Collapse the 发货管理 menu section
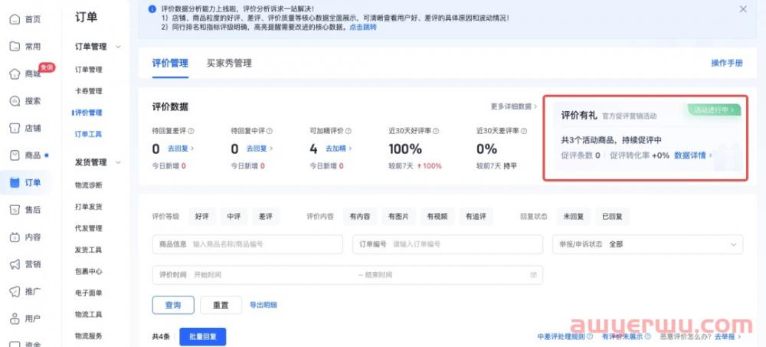This screenshot has width=766, height=347. pos(118,162)
